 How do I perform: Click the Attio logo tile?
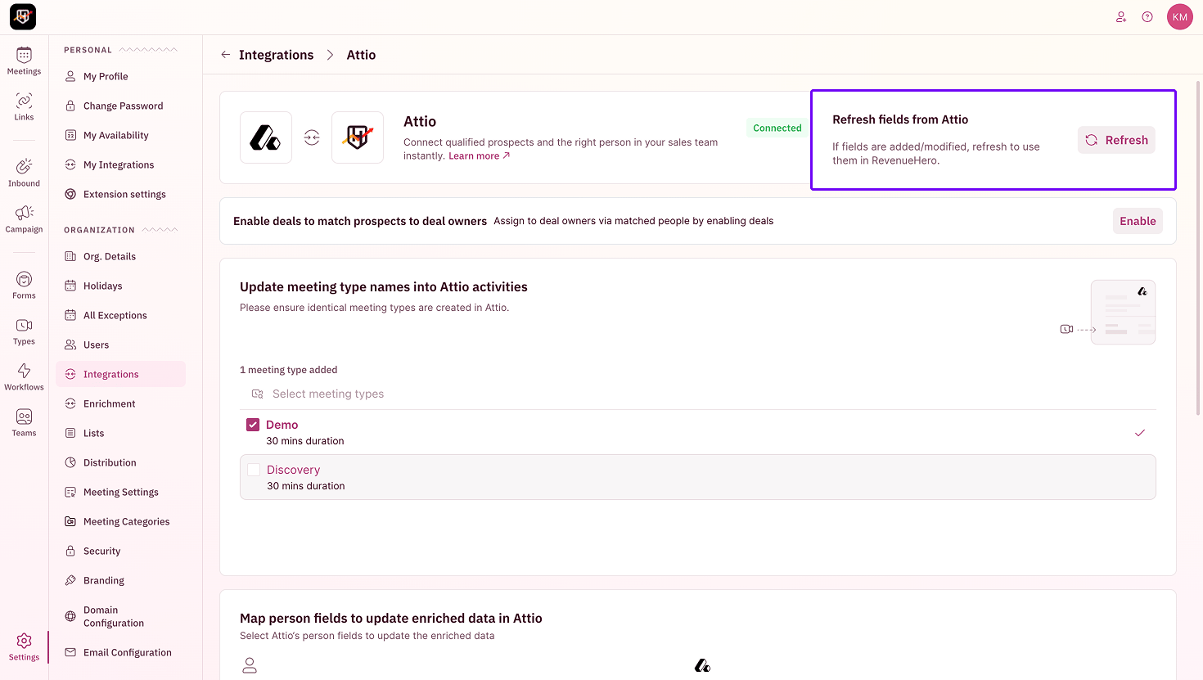[x=266, y=137]
